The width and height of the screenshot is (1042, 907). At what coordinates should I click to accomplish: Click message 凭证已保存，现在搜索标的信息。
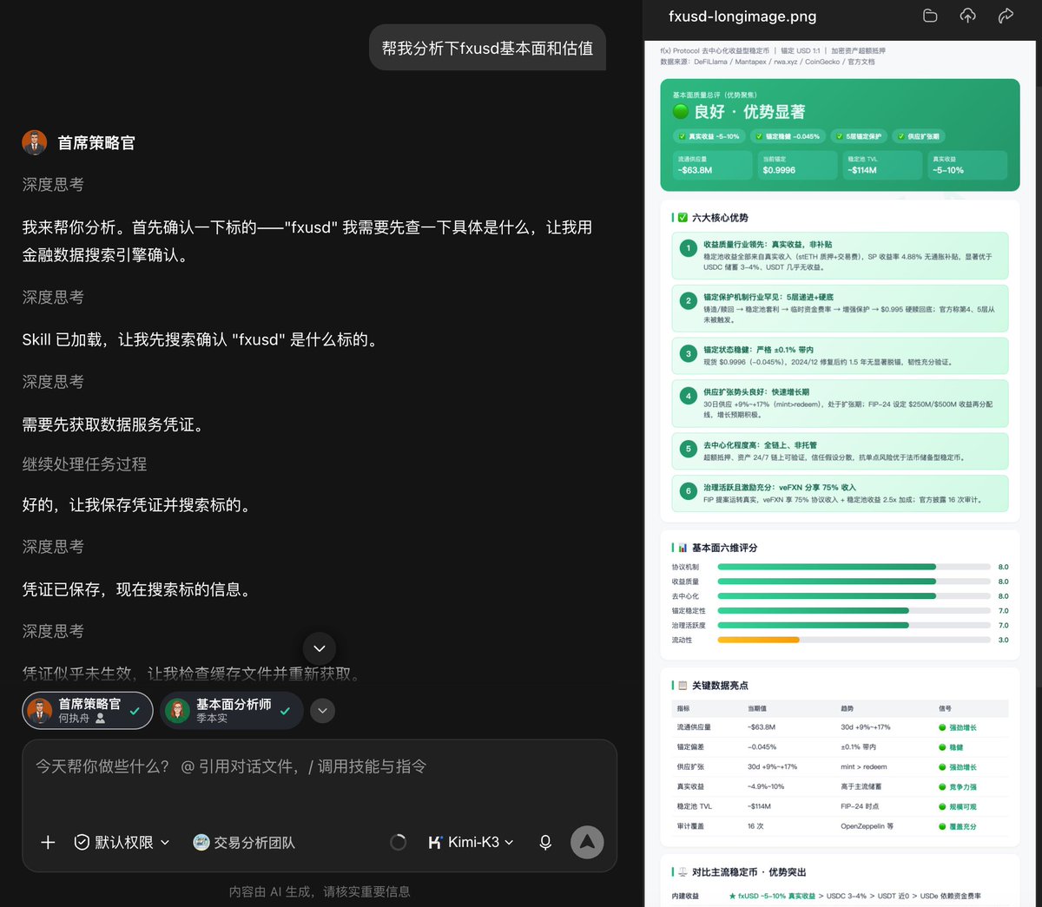(x=137, y=589)
